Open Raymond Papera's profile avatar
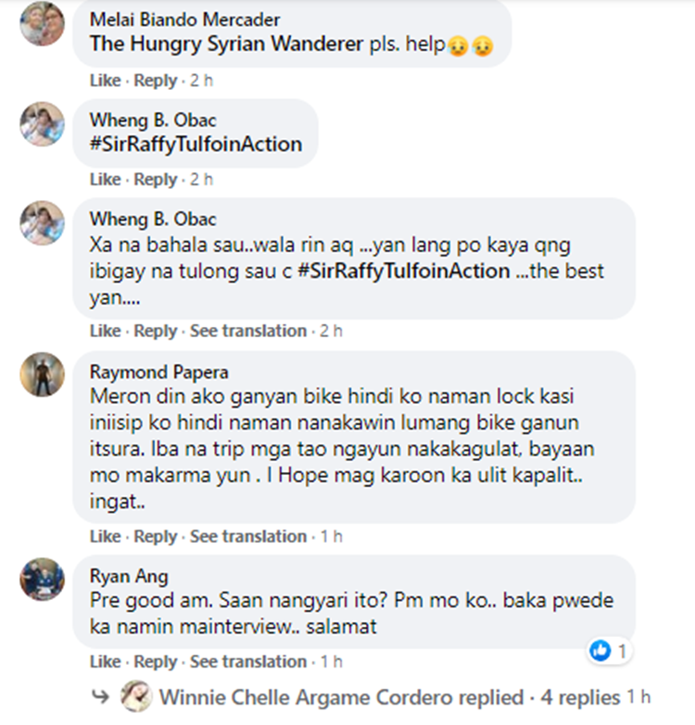 point(42,374)
